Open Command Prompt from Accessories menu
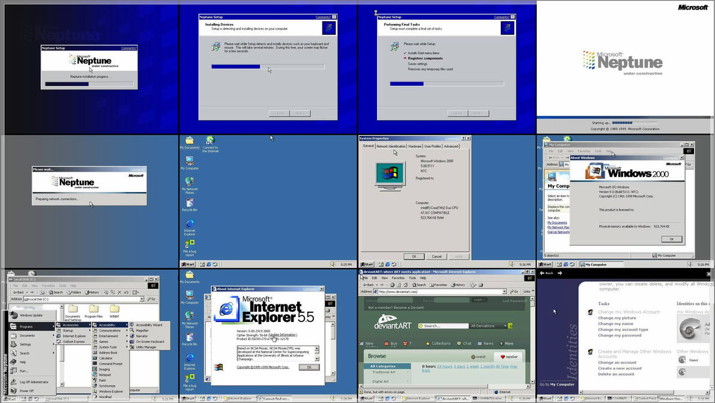The height and width of the screenshot is (403, 715). click(x=110, y=364)
